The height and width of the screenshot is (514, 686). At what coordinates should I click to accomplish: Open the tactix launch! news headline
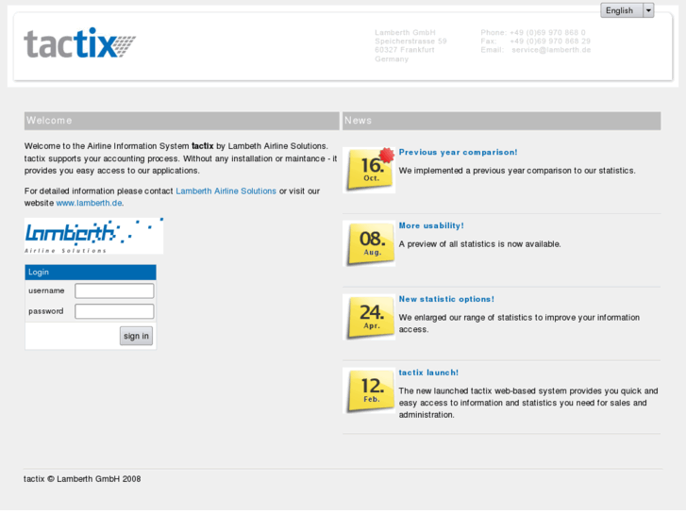point(428,373)
